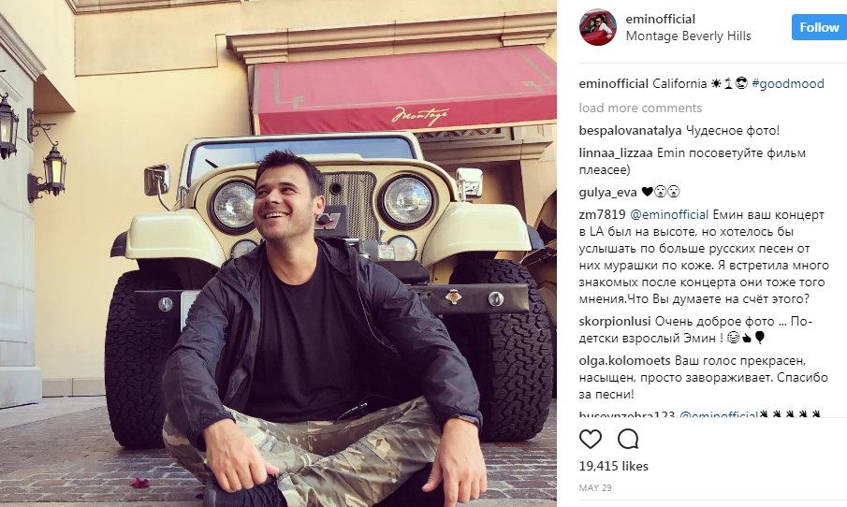Open @eminofficial mention in zm7819 comment
This screenshot has width=847, height=507.
[669, 215]
